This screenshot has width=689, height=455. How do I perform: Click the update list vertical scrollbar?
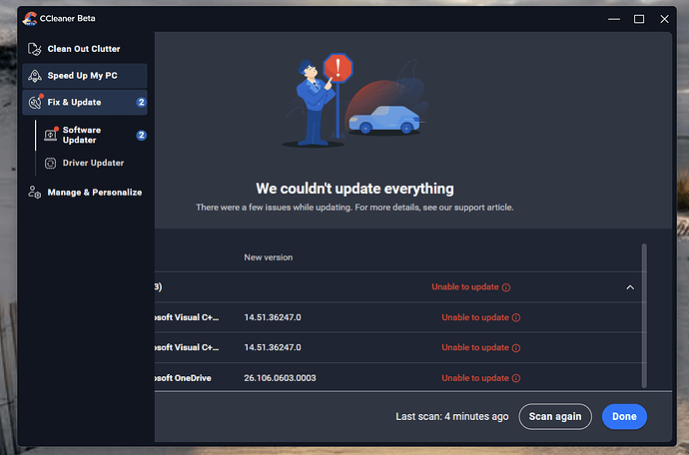(644, 315)
